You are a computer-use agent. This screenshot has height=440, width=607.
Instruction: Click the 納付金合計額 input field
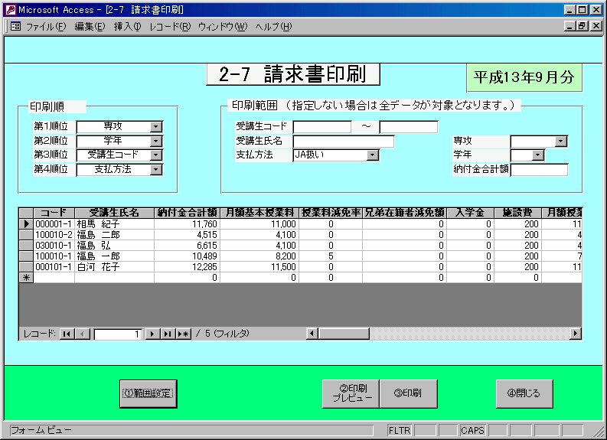[x=539, y=170]
